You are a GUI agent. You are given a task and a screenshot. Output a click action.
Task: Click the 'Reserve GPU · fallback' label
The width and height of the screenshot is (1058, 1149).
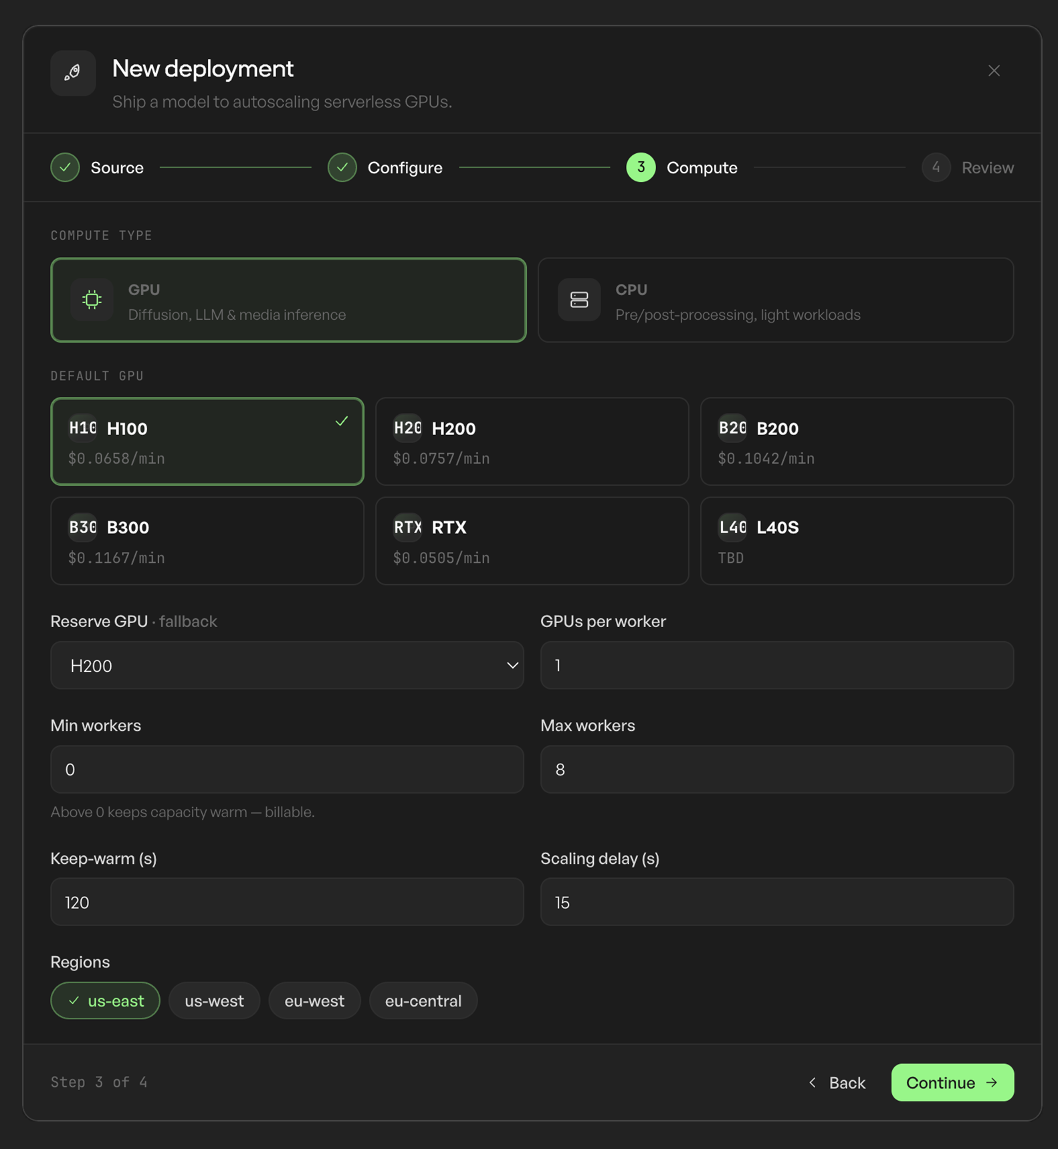coord(134,621)
